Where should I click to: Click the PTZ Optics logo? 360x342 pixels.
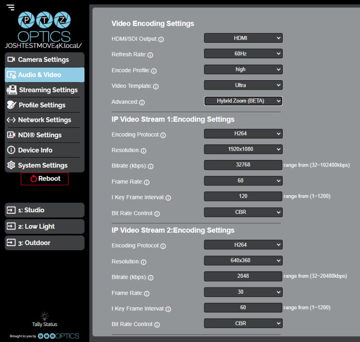[x=44, y=27]
